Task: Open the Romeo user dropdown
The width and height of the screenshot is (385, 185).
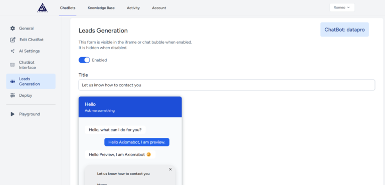Action: pos(342,8)
